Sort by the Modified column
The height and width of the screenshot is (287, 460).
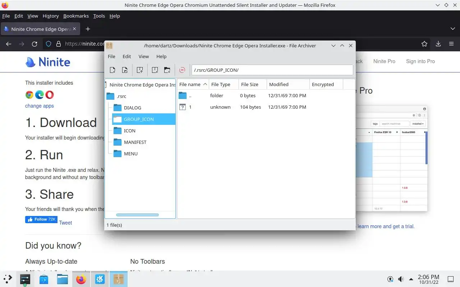[x=288, y=84]
